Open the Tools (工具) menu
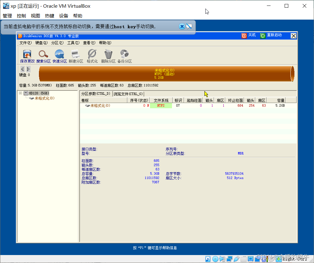This screenshot has width=314, height=263. point(73,43)
